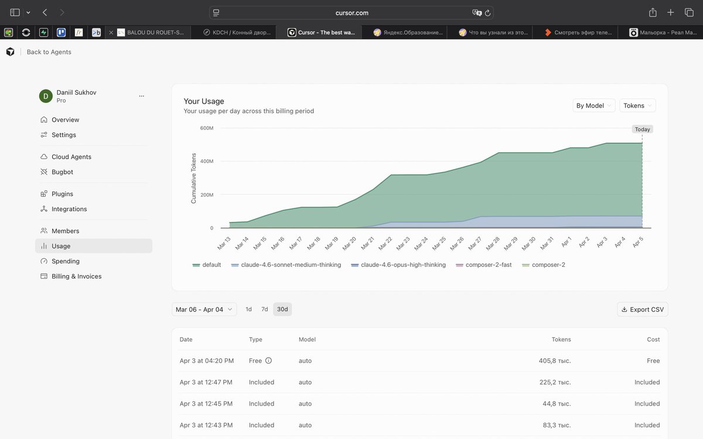703x439 pixels.
Task: Click the 225,2 тыс. tokens value
Action: [x=555, y=382]
